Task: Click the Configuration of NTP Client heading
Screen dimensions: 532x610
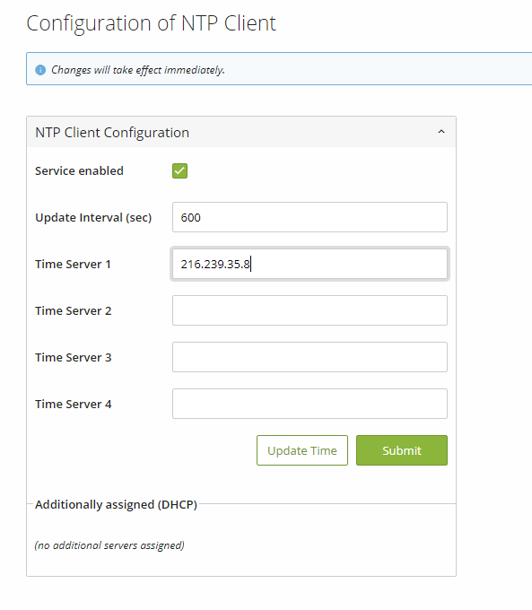Action: click(151, 23)
